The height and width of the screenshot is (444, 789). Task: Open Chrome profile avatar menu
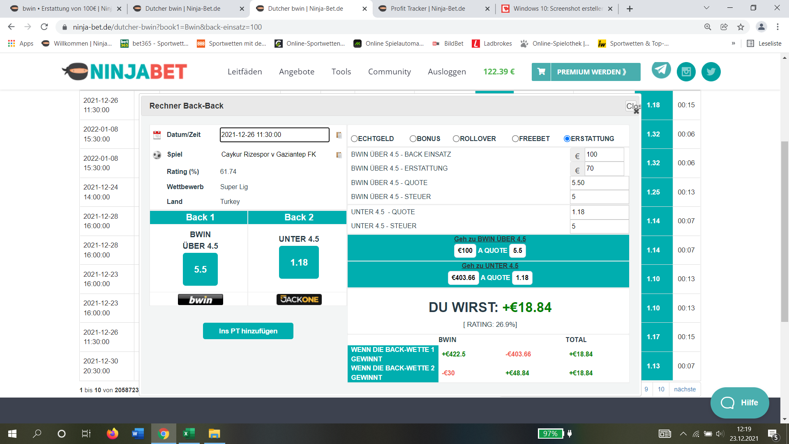[761, 27]
